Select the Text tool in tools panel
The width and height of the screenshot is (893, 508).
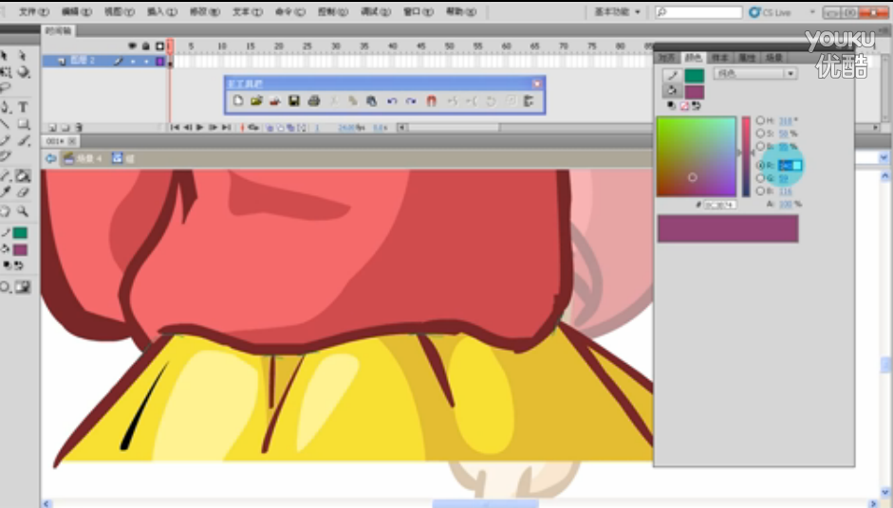point(23,106)
